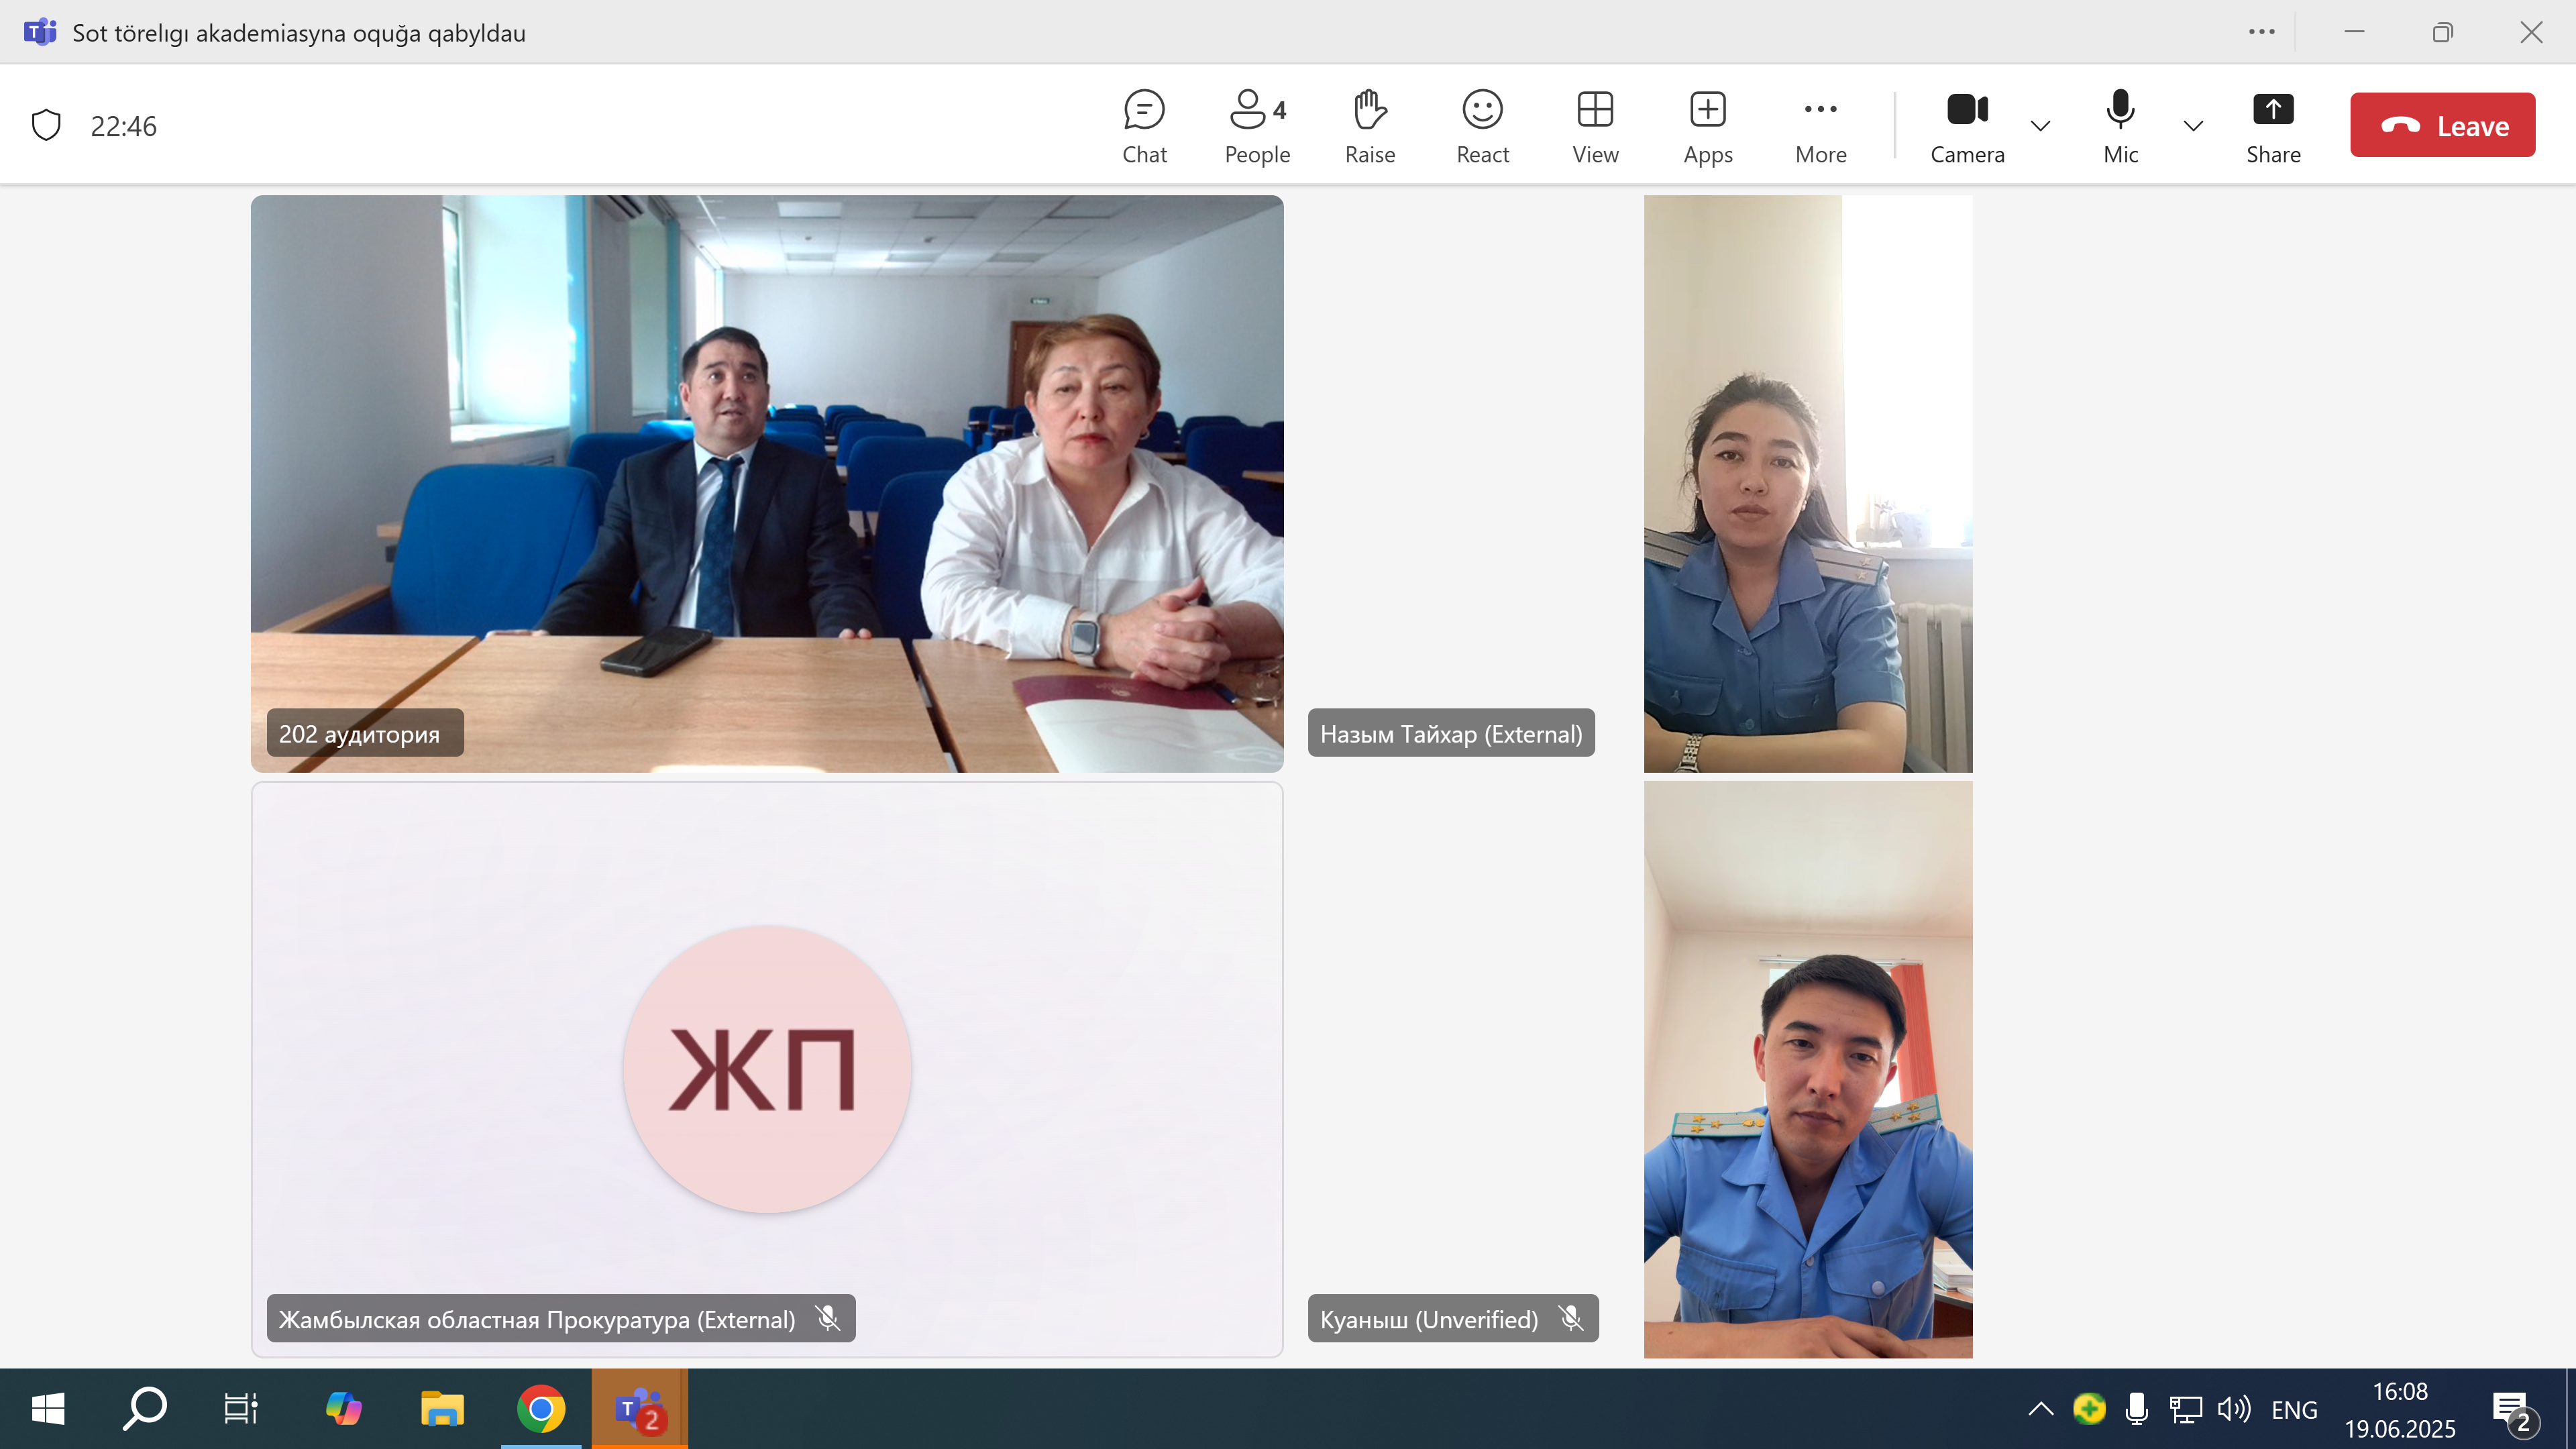Open the title bar ellipsis settings menu
Image resolution: width=2576 pixels, height=1449 pixels.
[2262, 32]
